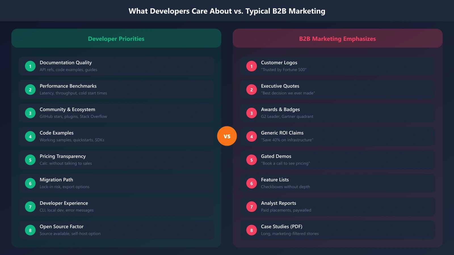Select the Code Examples card
Screen dimensions: 454x255
pyautogui.click(x=116, y=136)
